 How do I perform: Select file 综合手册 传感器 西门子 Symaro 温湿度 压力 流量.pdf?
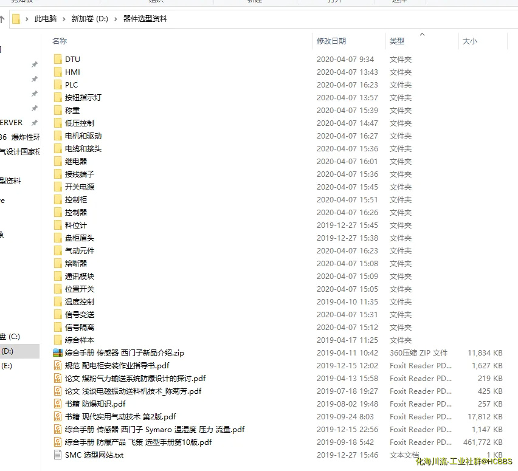[154, 430]
